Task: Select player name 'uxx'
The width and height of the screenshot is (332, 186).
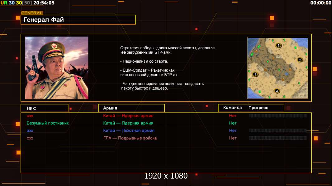Action: [30, 116]
